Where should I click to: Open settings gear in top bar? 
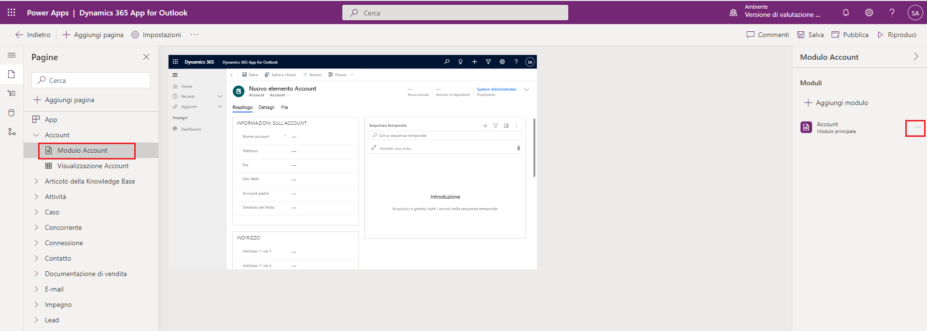pos(869,13)
